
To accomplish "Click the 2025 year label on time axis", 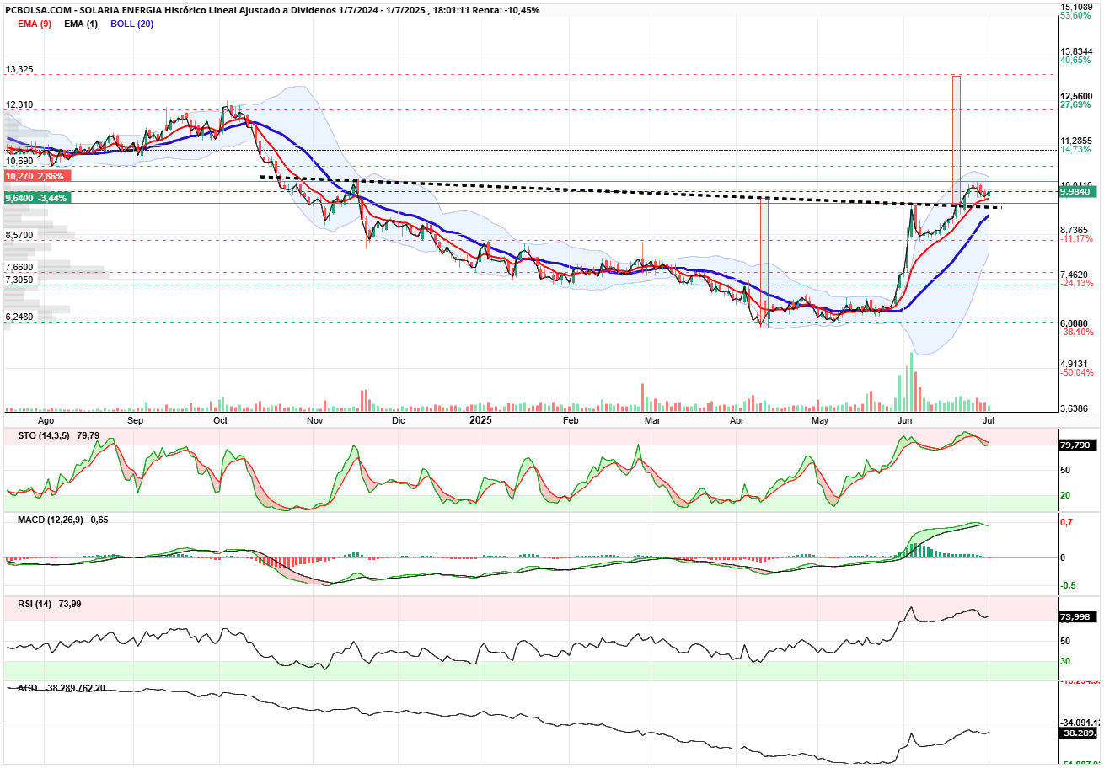I will coord(480,419).
